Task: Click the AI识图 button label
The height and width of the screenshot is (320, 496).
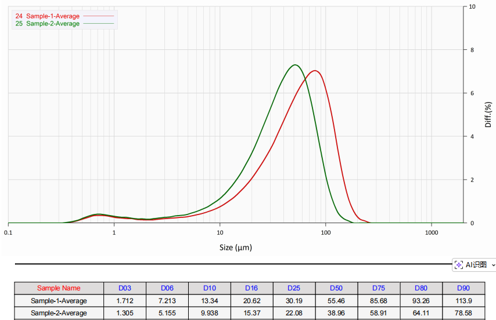Action: pos(476,265)
